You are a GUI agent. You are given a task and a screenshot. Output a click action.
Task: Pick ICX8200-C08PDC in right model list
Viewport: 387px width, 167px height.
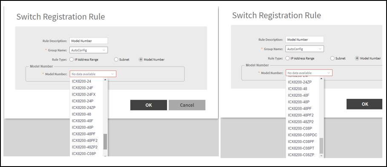click(x=303, y=135)
